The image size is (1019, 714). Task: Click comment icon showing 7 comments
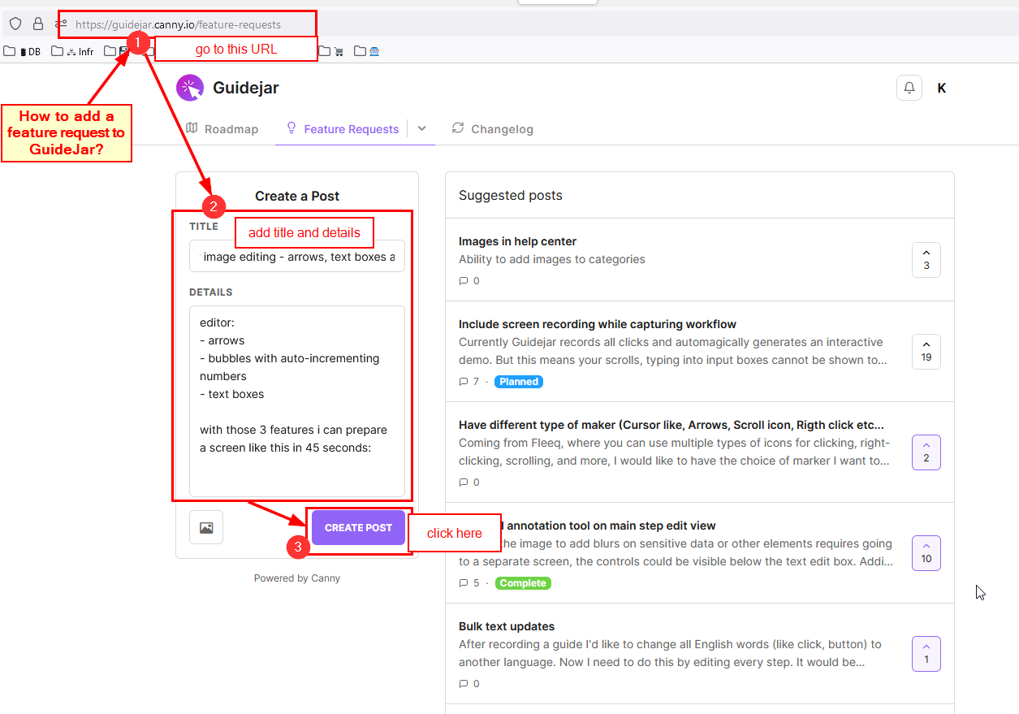click(464, 382)
